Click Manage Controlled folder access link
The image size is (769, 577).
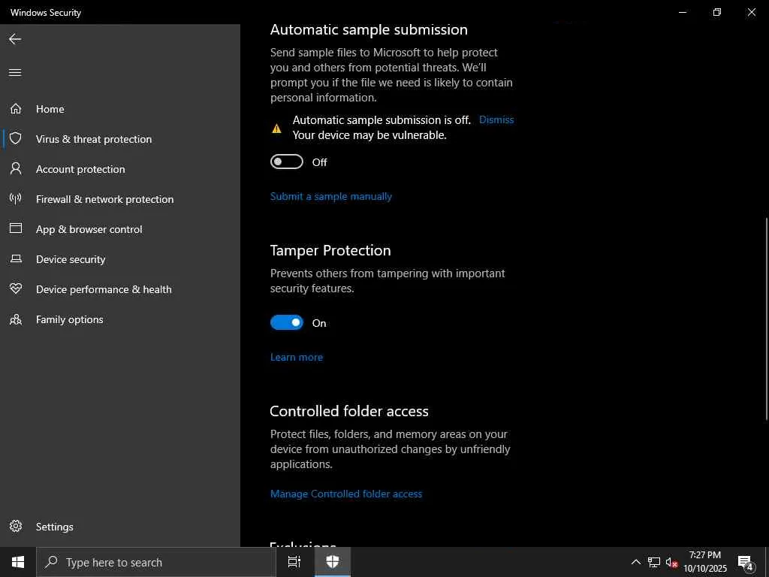tap(346, 494)
